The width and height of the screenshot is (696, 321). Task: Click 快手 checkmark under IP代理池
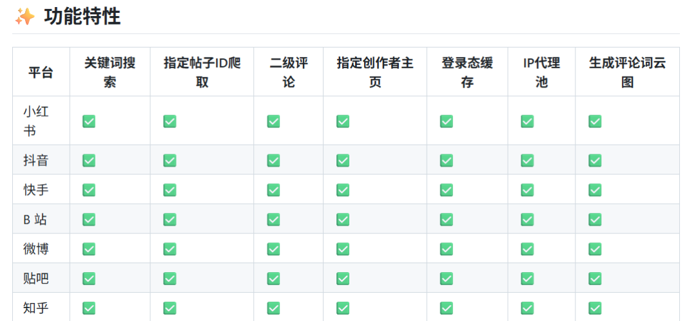pyautogui.click(x=527, y=190)
